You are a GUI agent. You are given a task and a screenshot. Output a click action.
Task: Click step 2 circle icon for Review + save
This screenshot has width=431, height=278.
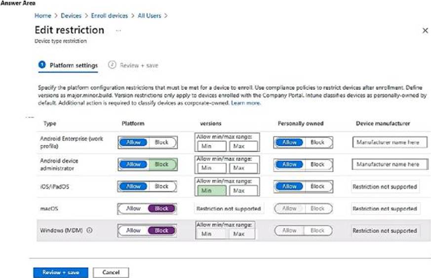click(112, 65)
